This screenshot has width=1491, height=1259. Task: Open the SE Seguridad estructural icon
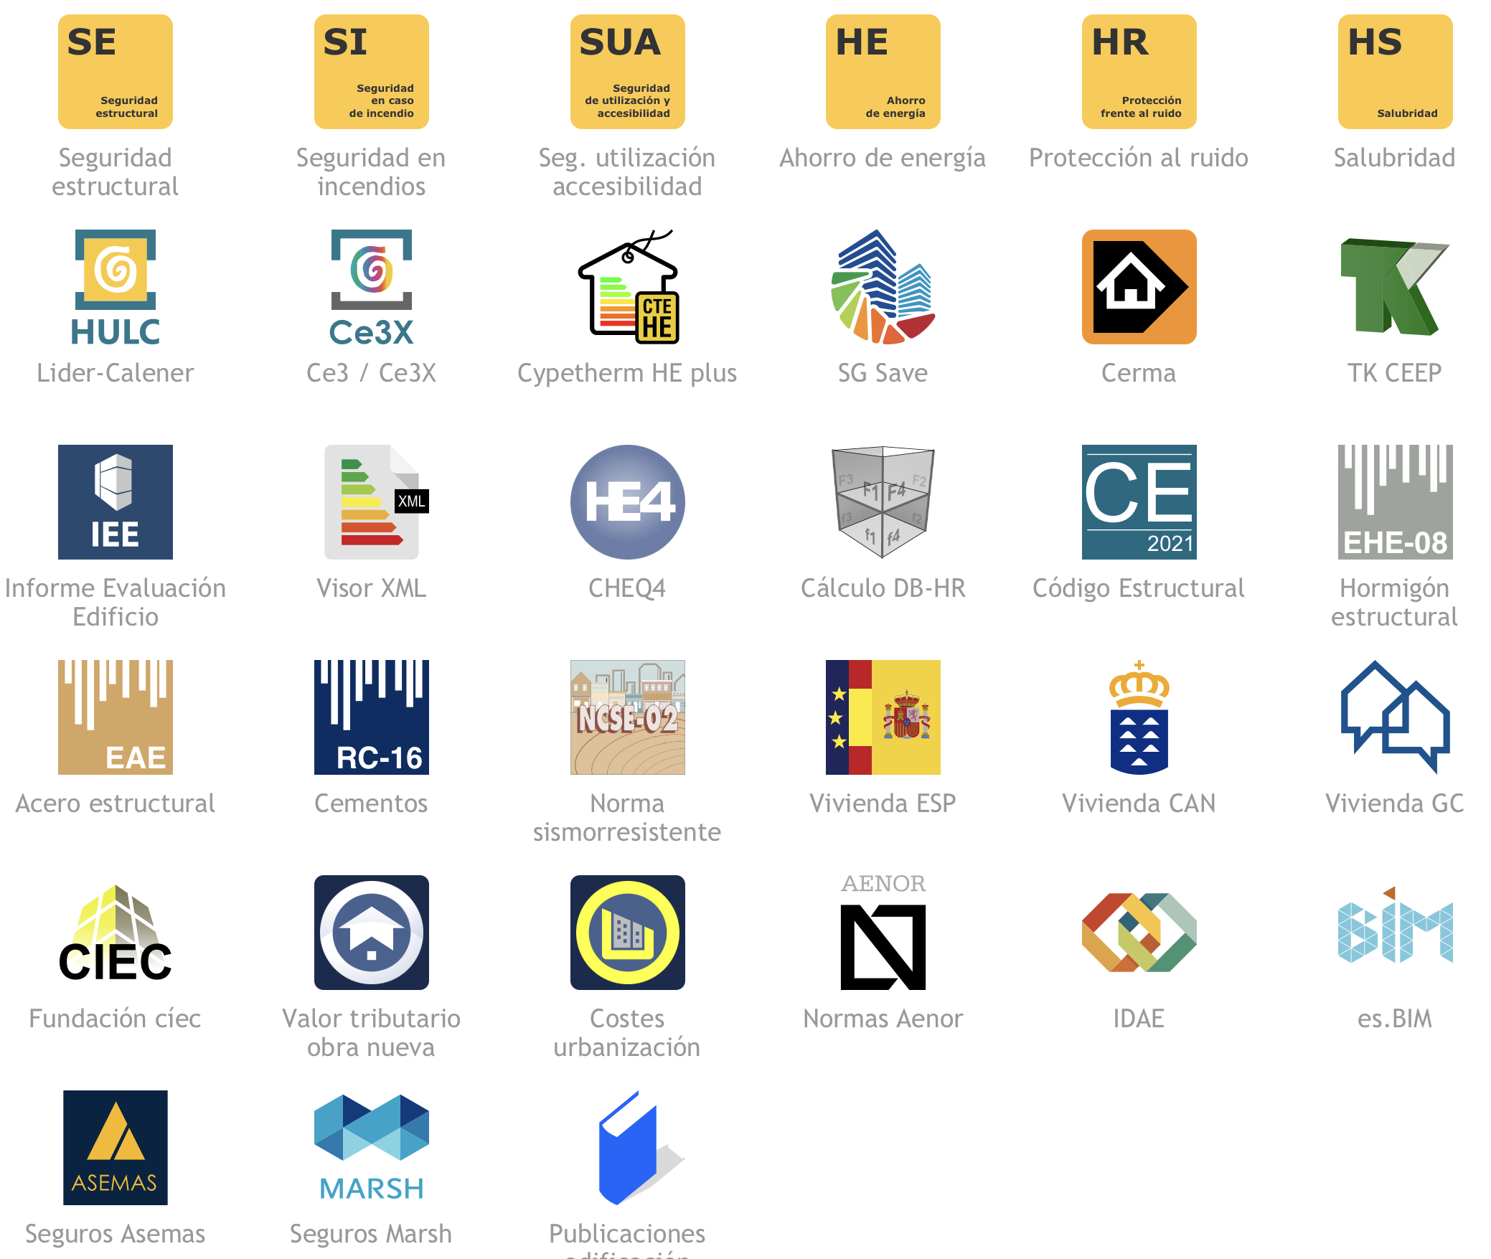click(x=115, y=72)
